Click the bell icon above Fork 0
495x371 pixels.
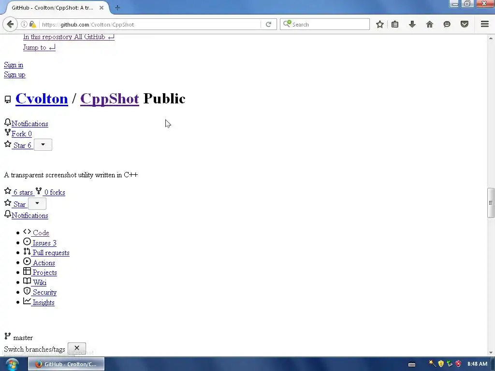coord(8,122)
